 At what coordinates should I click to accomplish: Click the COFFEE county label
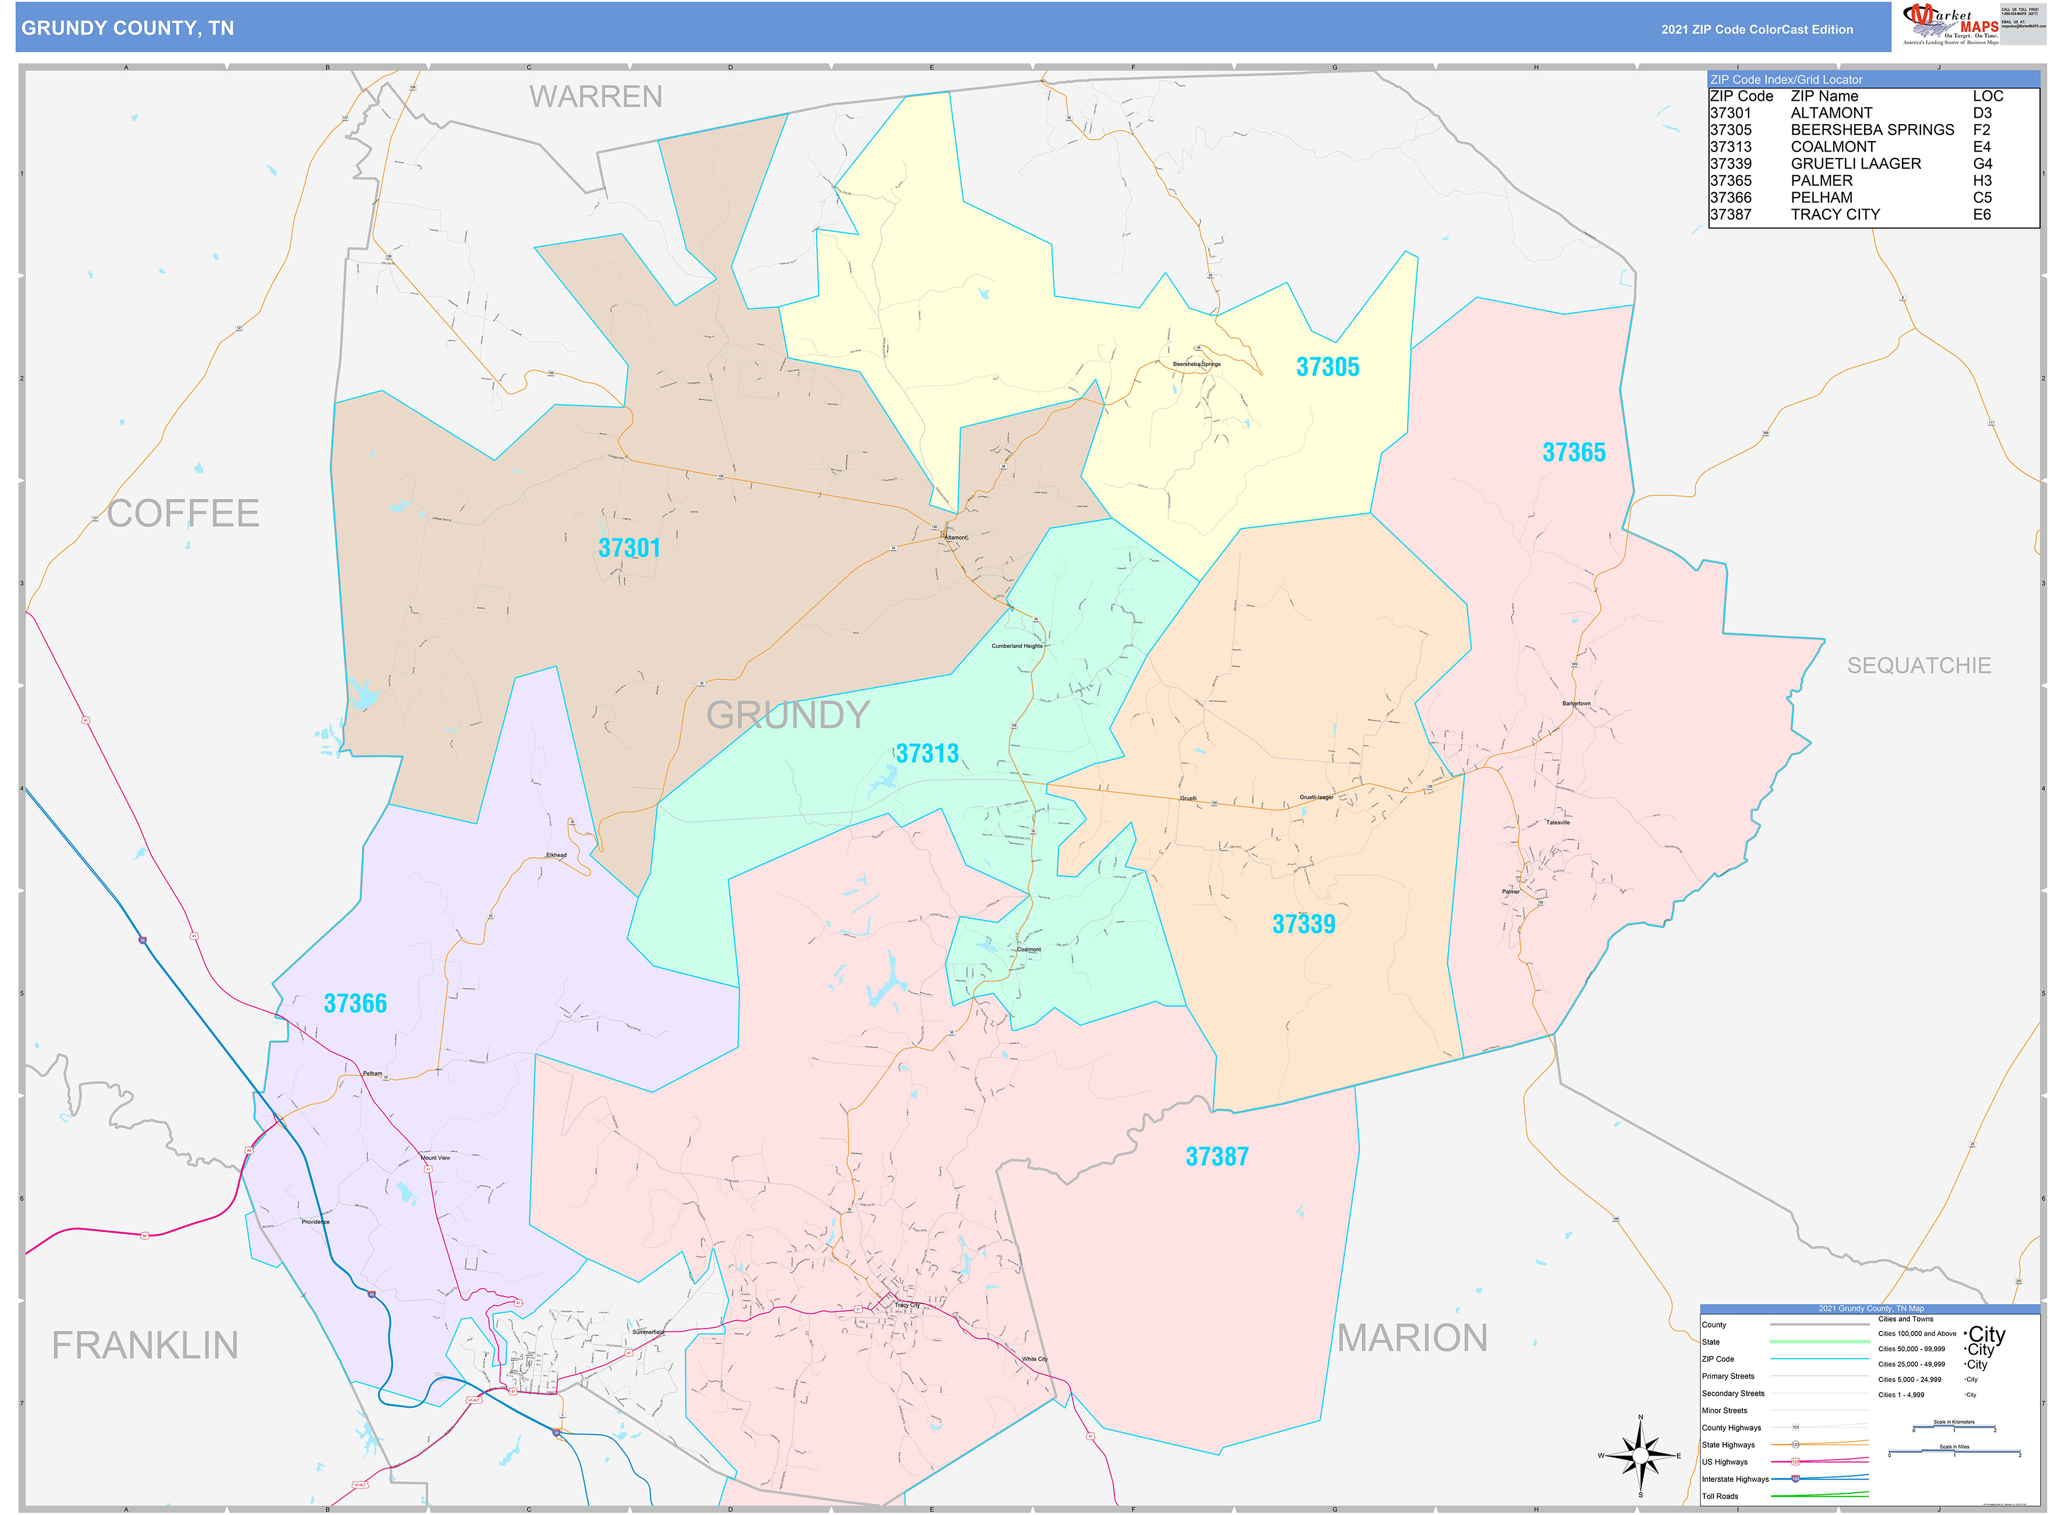[x=182, y=513]
